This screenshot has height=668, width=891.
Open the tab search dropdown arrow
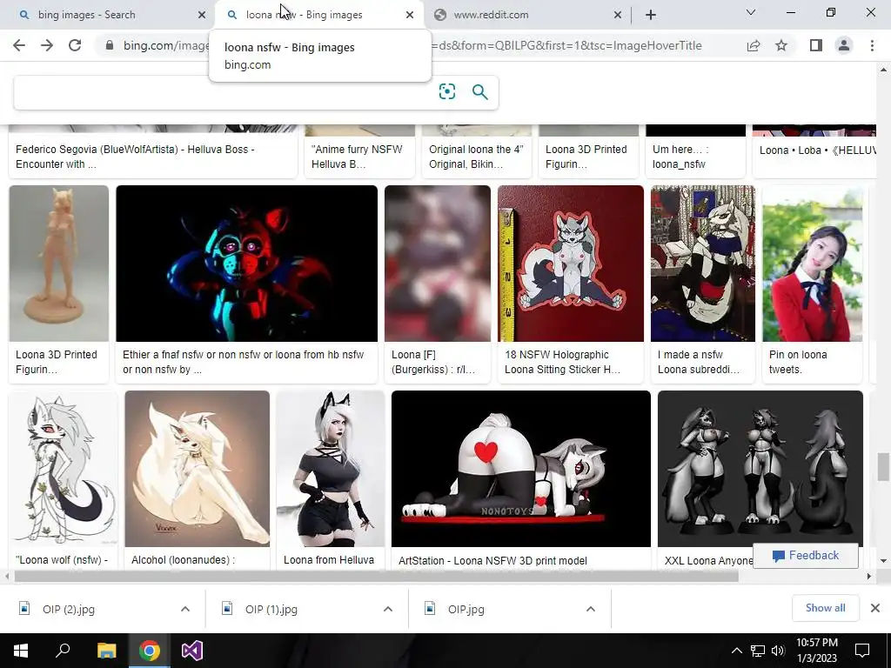point(751,12)
